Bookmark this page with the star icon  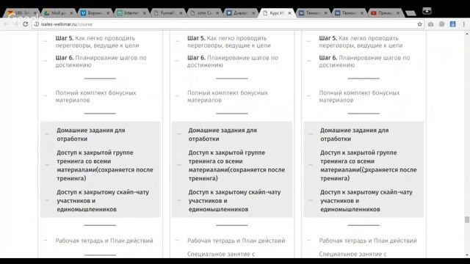(419, 24)
